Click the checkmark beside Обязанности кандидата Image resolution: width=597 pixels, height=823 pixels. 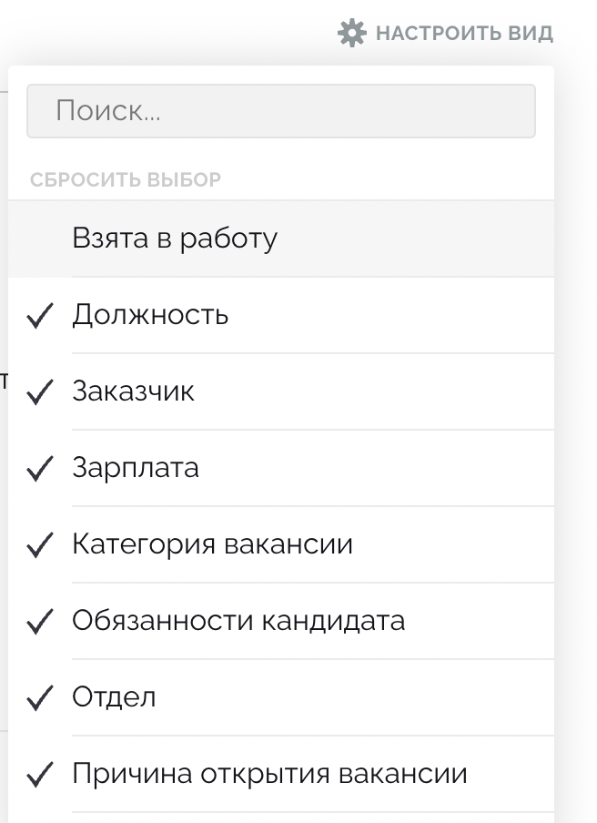point(40,622)
